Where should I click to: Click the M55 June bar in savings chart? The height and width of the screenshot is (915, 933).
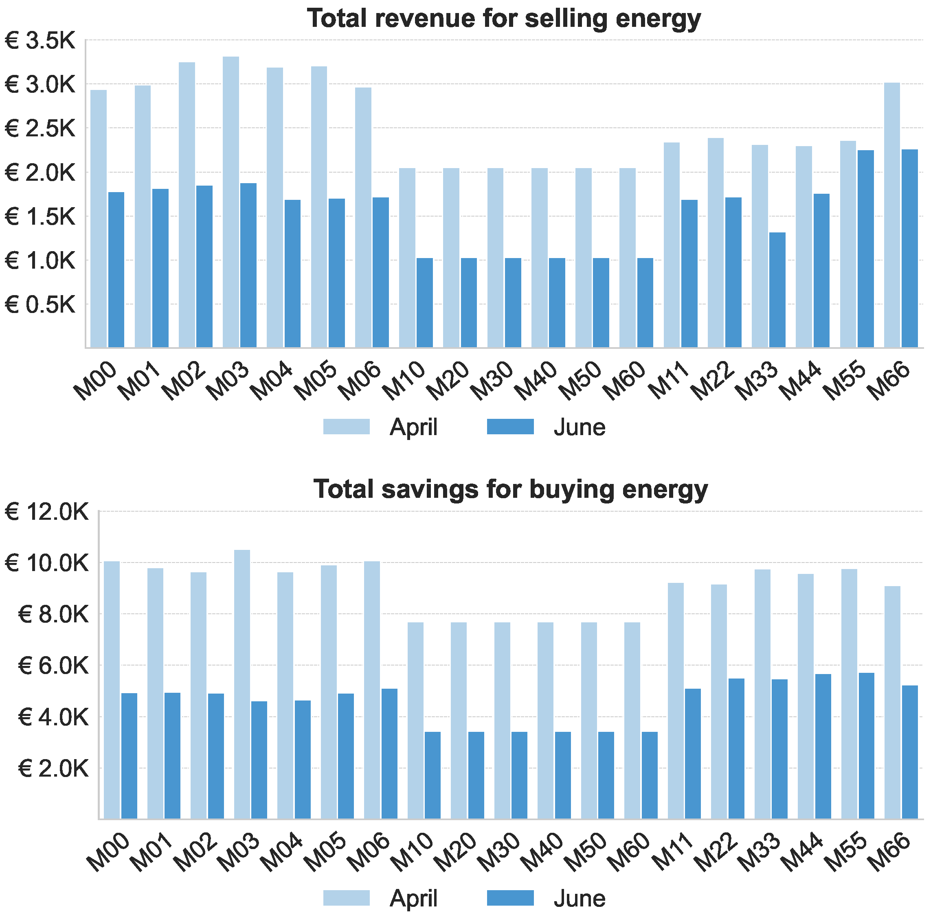tap(866, 746)
